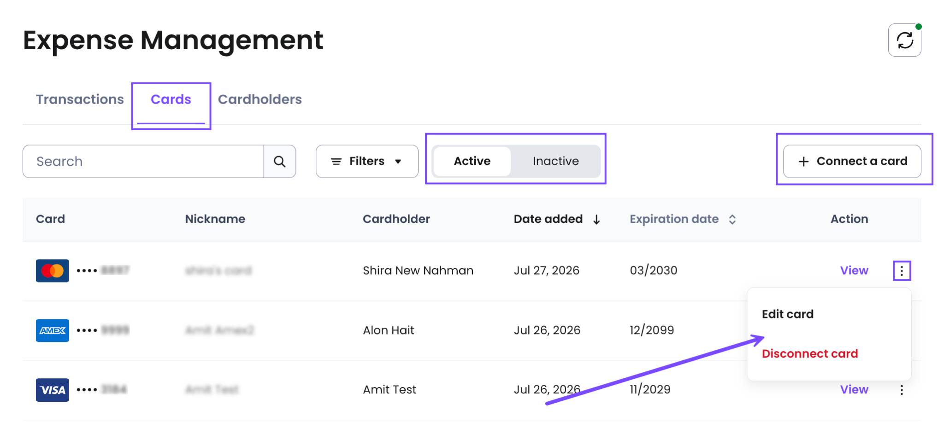Click the AMEX card logo icon
The width and height of the screenshot is (944, 422).
click(53, 330)
